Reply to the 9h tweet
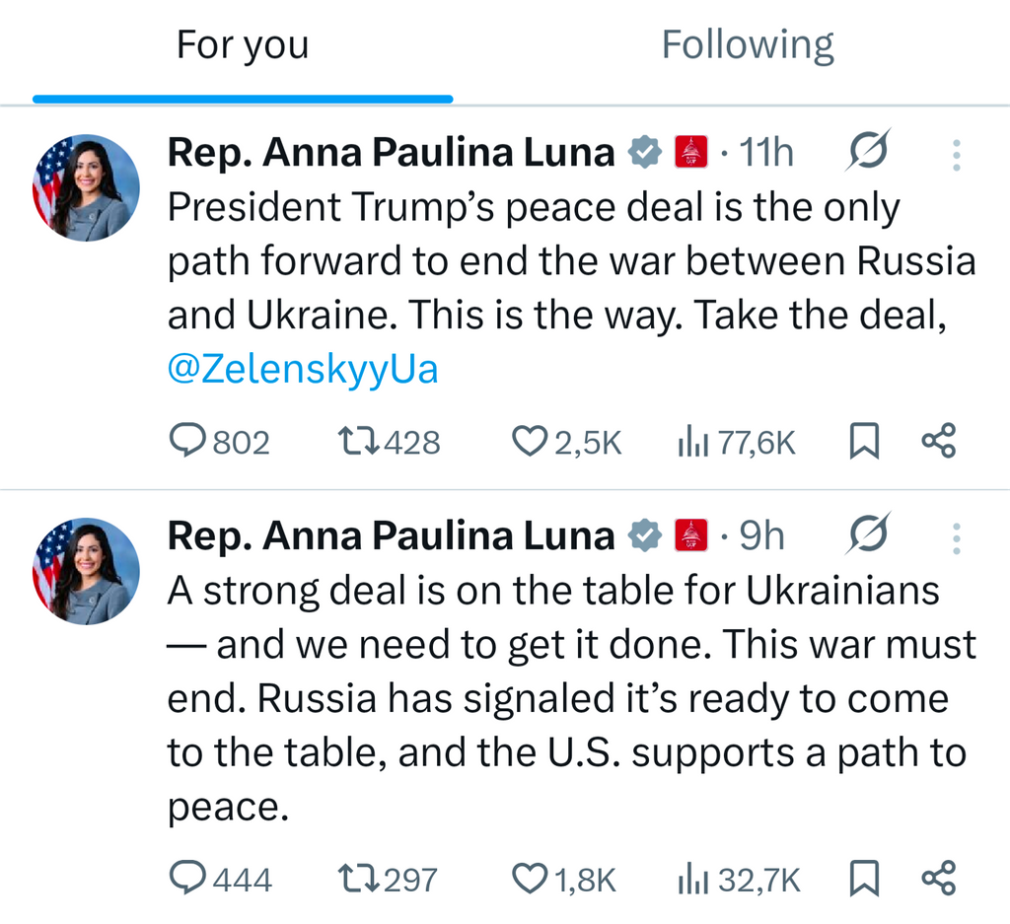 [x=187, y=879]
